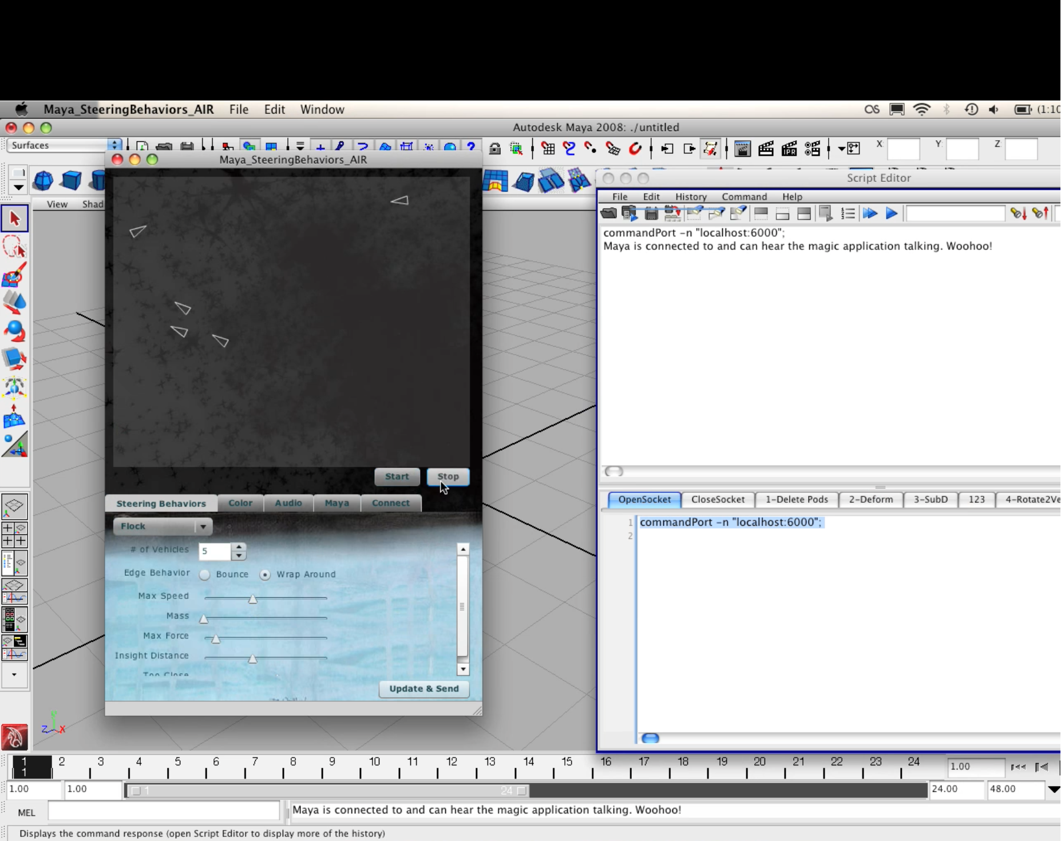The height and width of the screenshot is (841, 1061).
Task: Open script folder icon in Script Editor
Action: coord(609,213)
